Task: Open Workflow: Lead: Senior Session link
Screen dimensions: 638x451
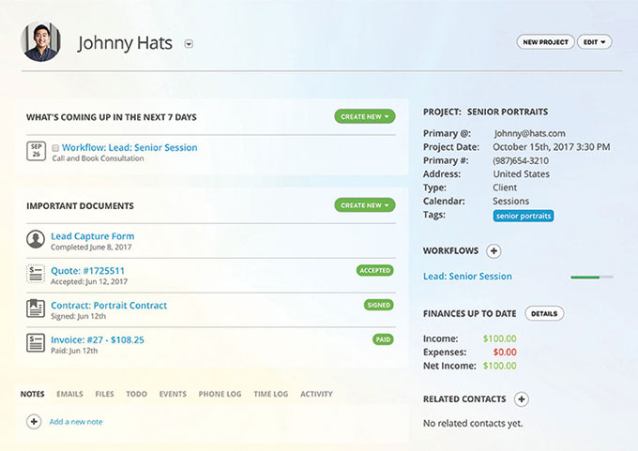Action: (129, 147)
